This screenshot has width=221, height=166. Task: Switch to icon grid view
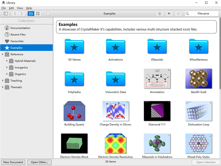click(x=38, y=14)
